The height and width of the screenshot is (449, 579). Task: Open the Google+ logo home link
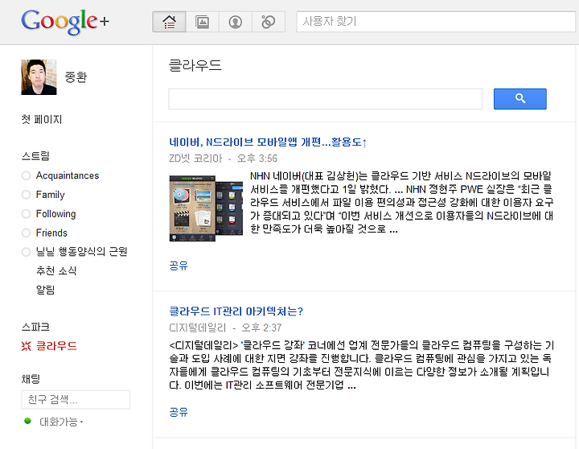click(65, 22)
